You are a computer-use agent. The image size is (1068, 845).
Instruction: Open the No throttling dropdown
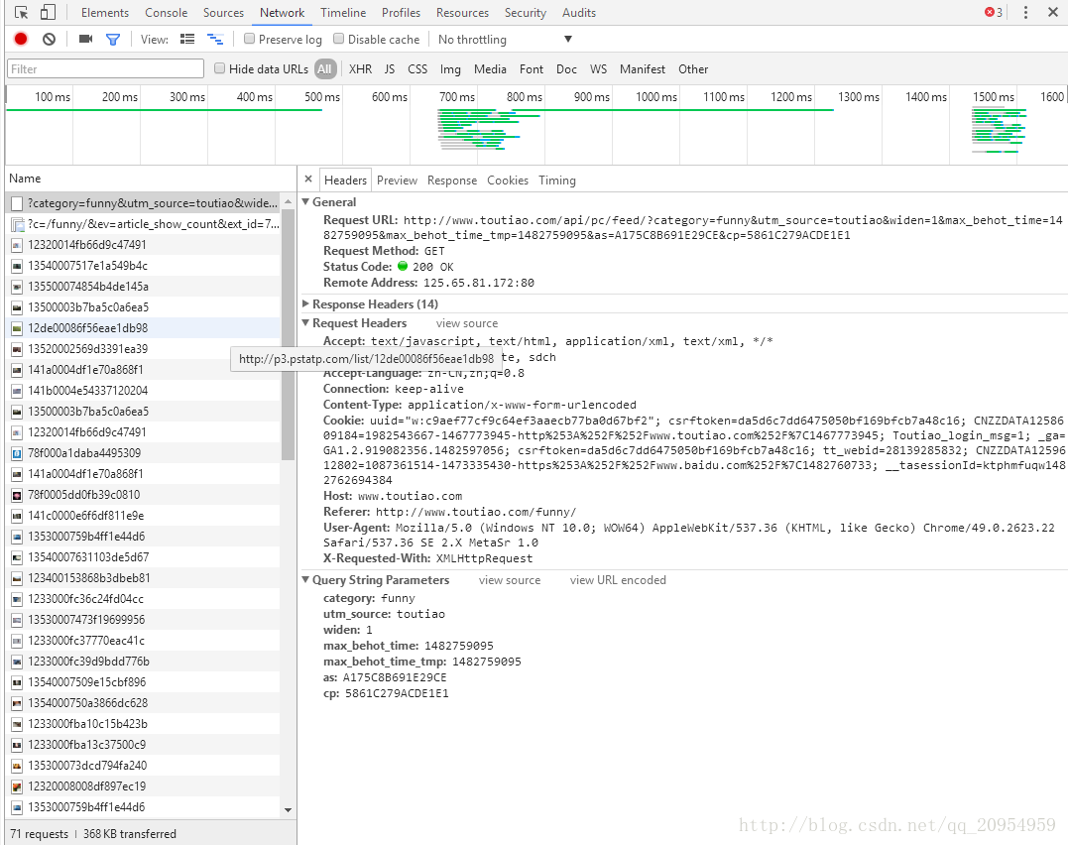pyautogui.click(x=505, y=40)
